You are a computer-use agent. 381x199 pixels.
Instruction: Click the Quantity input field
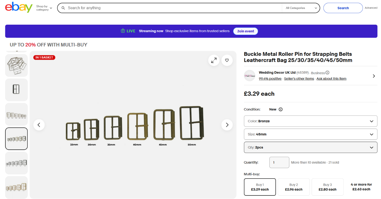click(279, 162)
